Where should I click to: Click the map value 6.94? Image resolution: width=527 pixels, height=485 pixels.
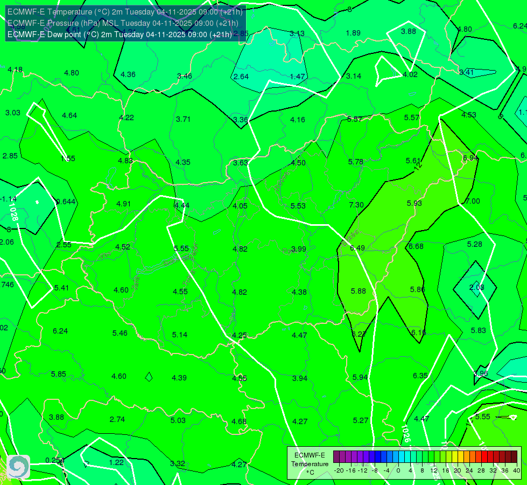coord(470,158)
